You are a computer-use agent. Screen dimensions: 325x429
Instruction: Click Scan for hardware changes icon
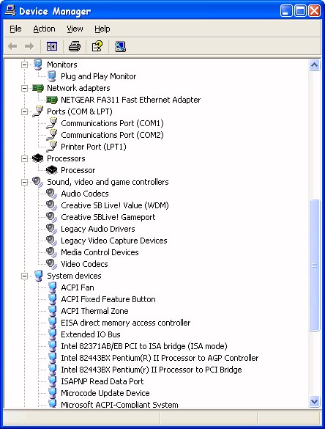[120, 46]
